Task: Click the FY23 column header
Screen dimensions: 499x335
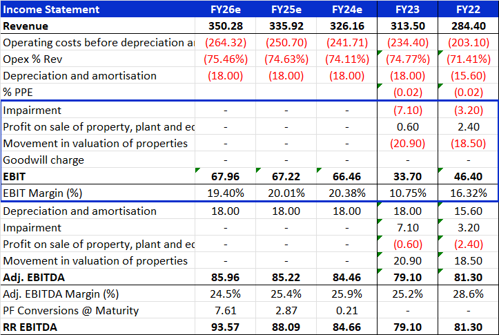Action: (408, 10)
